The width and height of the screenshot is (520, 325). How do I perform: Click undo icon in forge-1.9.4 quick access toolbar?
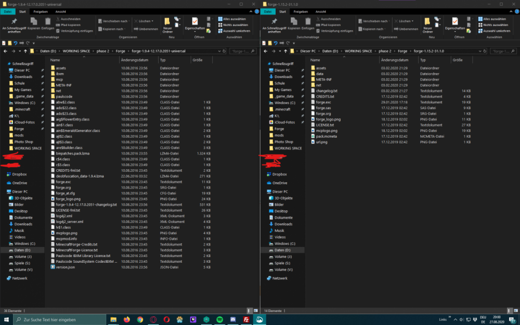coord(15,43)
